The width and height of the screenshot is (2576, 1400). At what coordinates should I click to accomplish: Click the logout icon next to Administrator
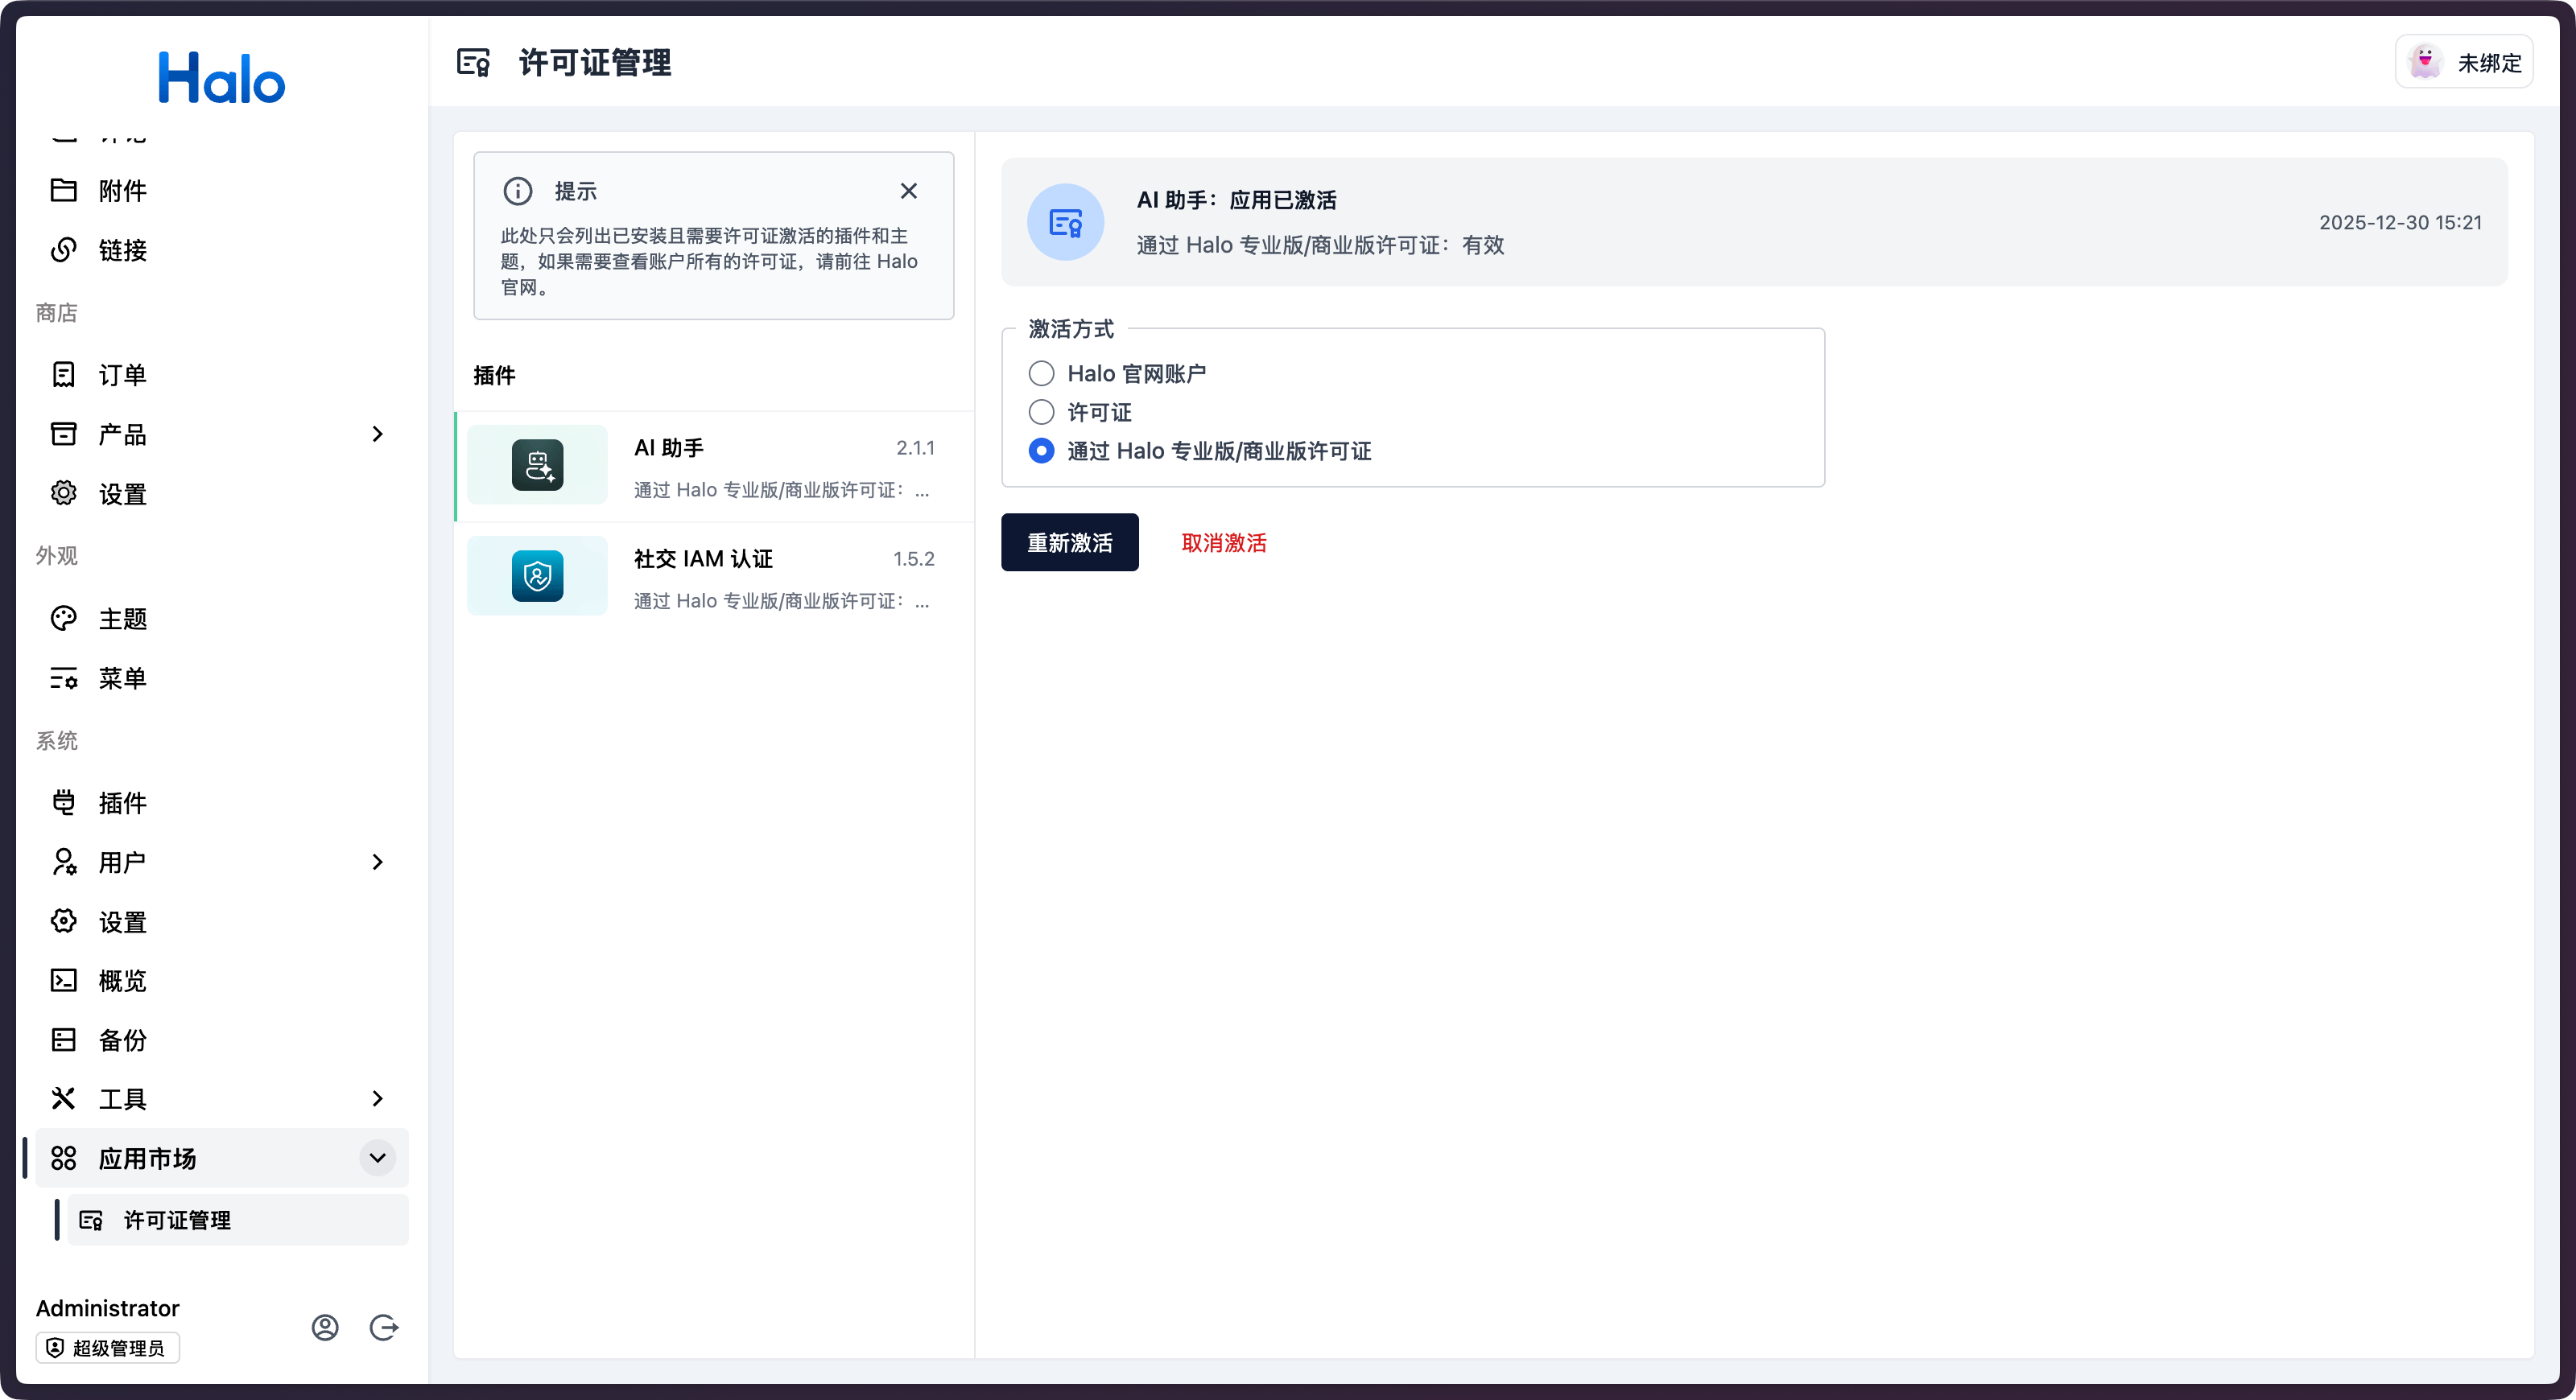(x=384, y=1327)
